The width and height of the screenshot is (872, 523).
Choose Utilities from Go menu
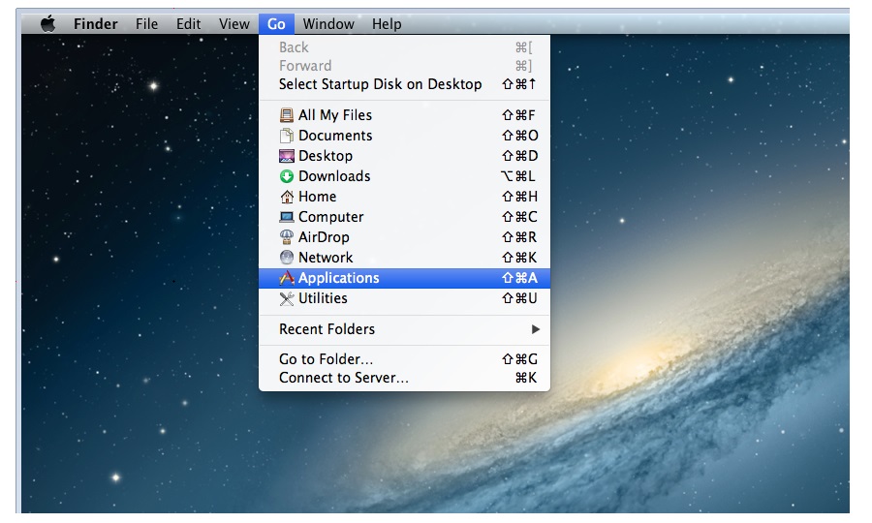click(404, 298)
